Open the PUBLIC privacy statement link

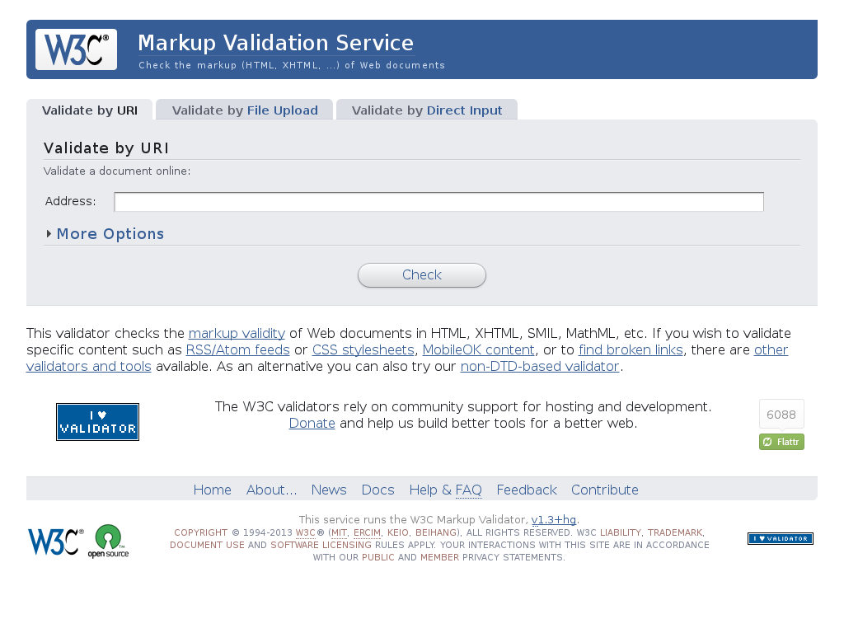coord(377,557)
